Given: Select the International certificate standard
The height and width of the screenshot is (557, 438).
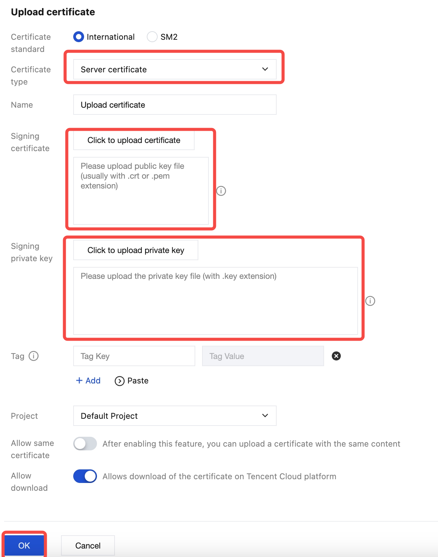Looking at the screenshot, I should pyautogui.click(x=79, y=37).
